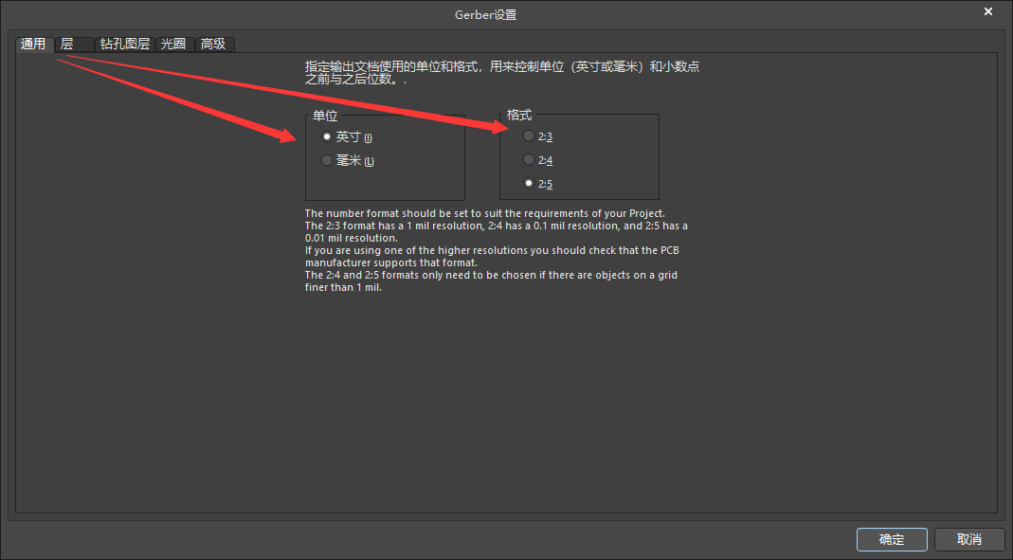Choose the 2:4 format option
This screenshot has height=560, width=1013.
tap(529, 159)
